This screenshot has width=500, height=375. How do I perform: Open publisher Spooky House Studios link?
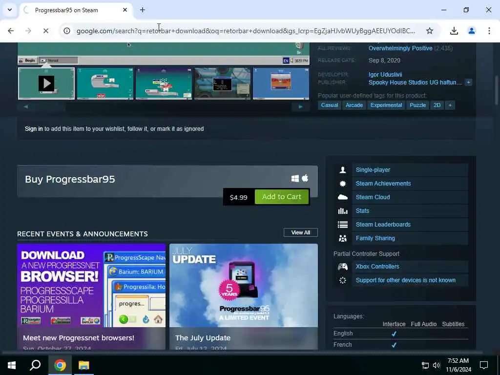(415, 83)
